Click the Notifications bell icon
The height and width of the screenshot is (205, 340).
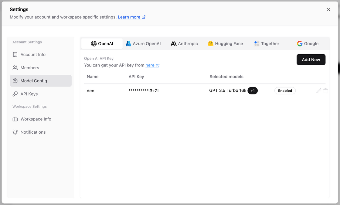[x=15, y=132]
